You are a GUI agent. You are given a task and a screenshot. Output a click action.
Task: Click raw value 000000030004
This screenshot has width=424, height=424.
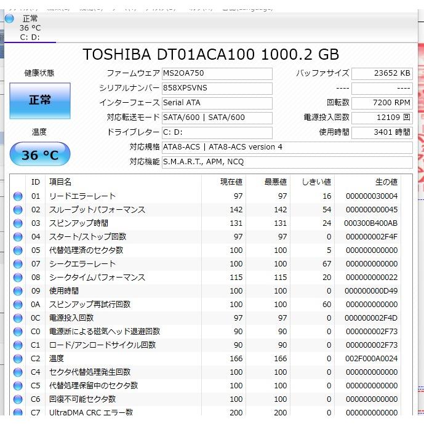372,196
